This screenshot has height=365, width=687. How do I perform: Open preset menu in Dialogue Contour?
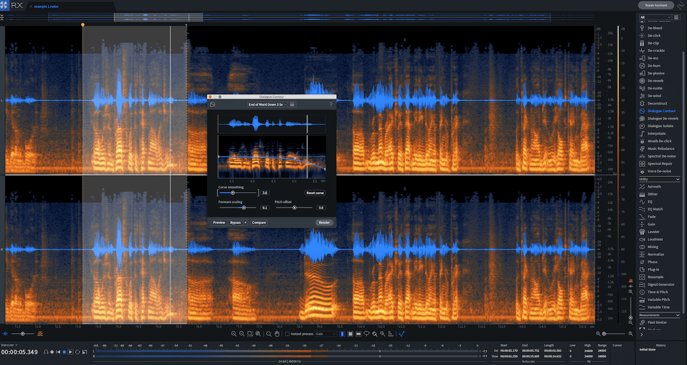[292, 105]
